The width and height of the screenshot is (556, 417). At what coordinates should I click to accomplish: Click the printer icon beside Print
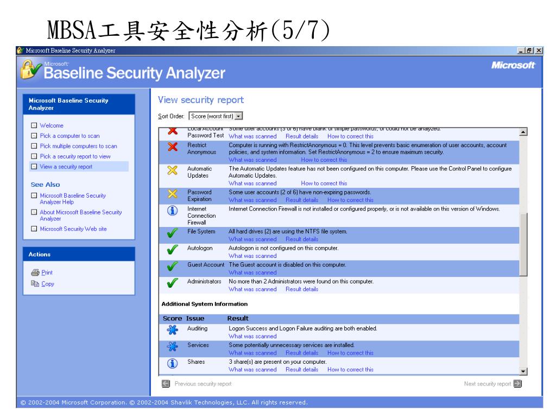35,273
